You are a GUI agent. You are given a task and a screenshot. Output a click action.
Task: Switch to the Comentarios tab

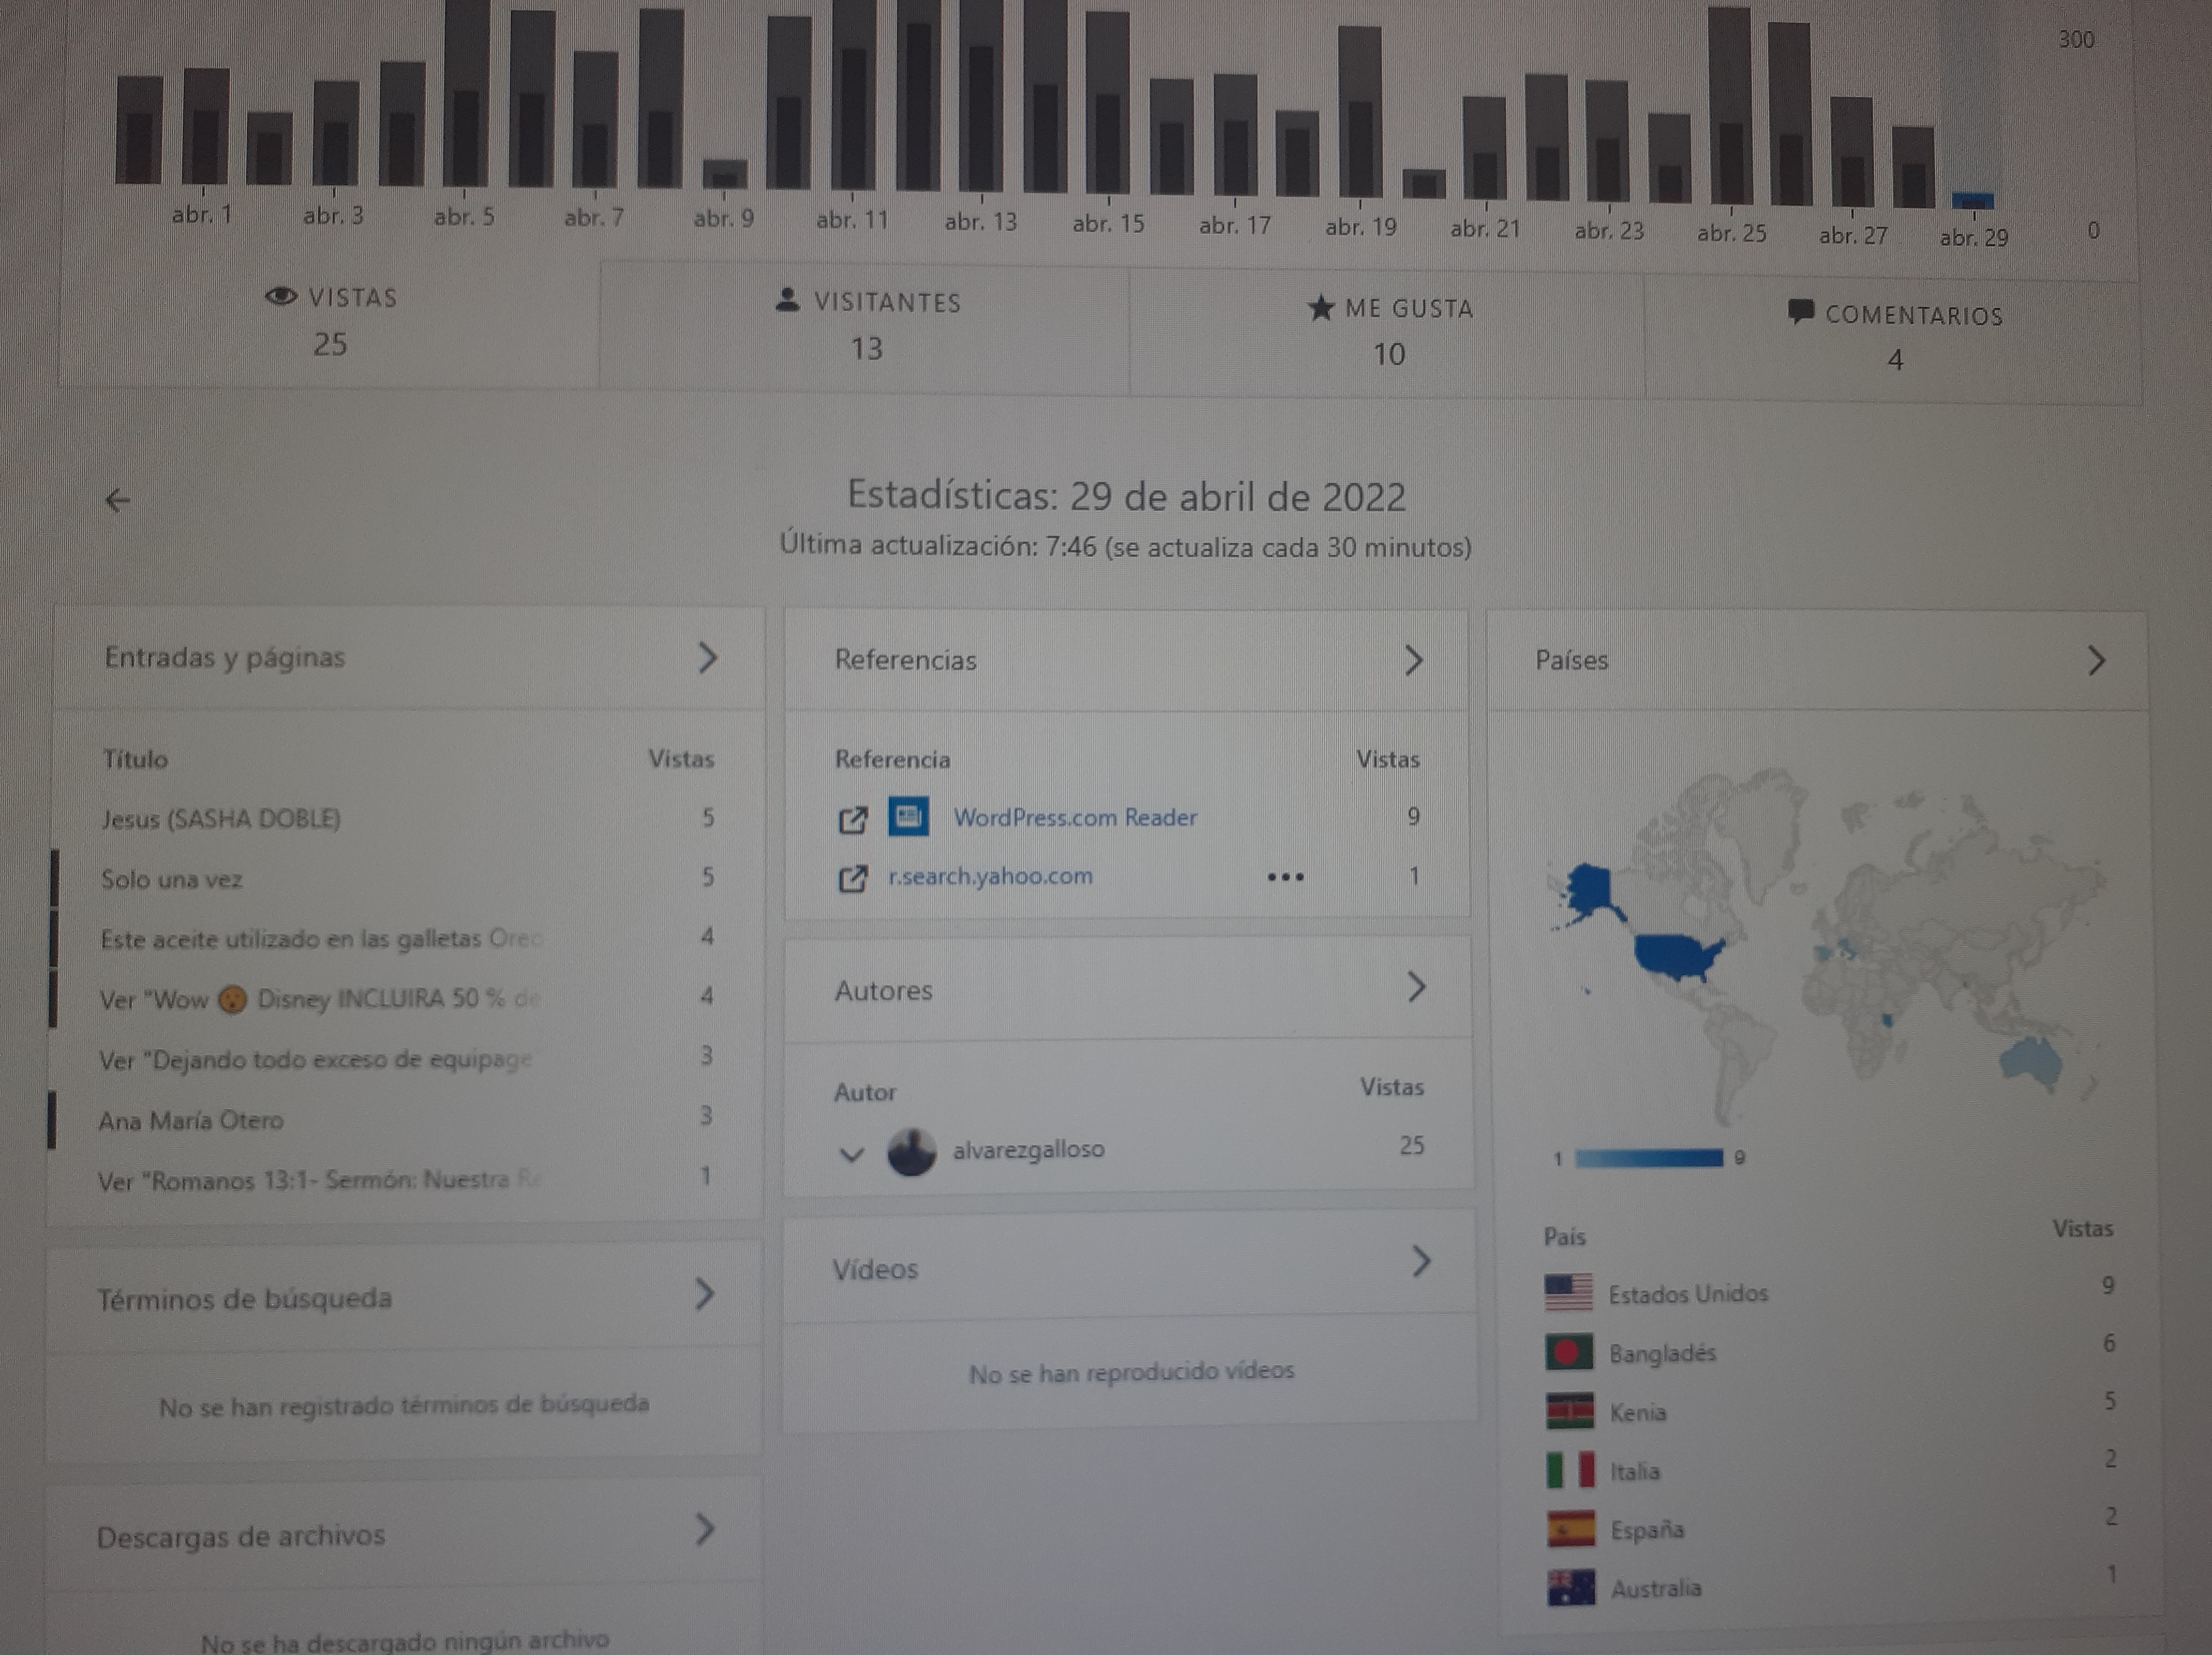pyautogui.click(x=1894, y=338)
